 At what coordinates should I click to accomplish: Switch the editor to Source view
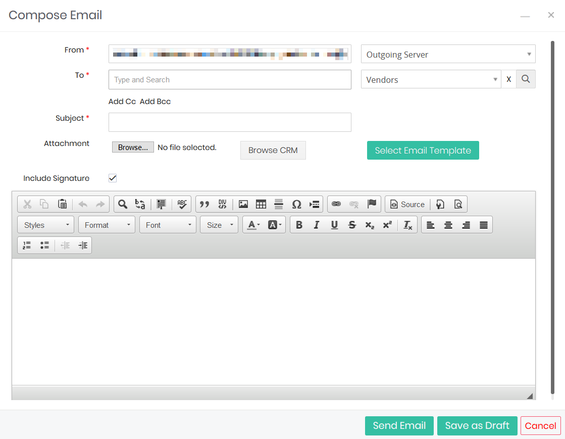click(407, 204)
